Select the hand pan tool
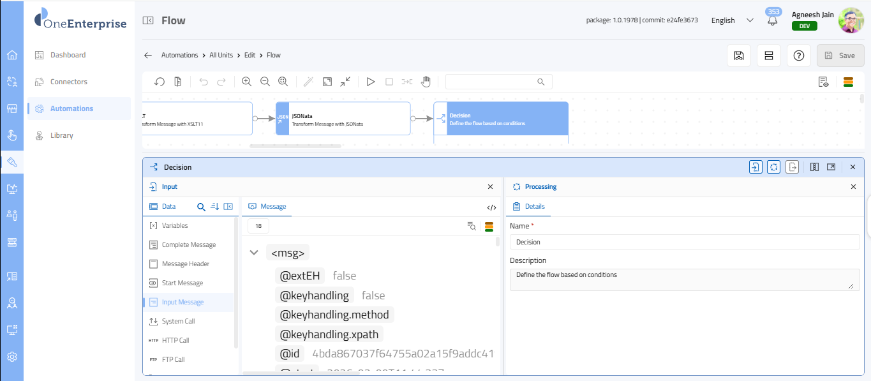Image resolution: width=871 pixels, height=381 pixels. (x=426, y=82)
